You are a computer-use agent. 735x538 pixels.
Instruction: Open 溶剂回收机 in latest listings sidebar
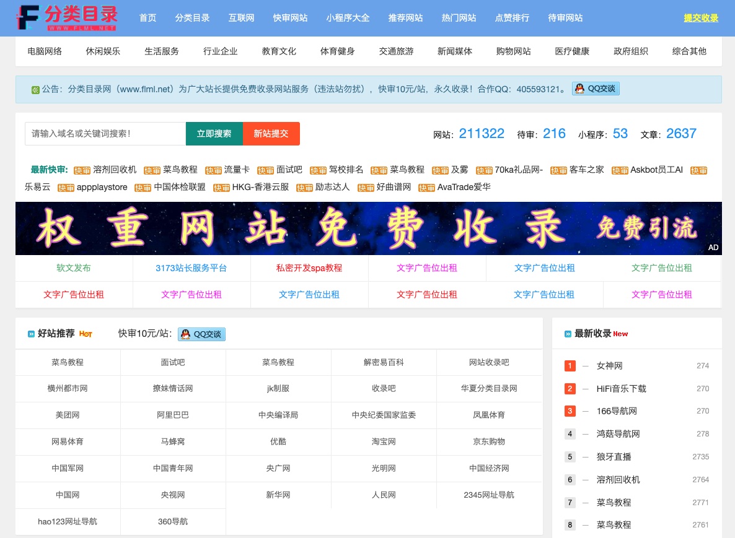[618, 479]
